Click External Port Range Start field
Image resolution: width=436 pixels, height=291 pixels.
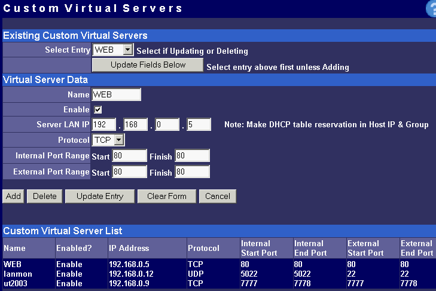pos(129,172)
